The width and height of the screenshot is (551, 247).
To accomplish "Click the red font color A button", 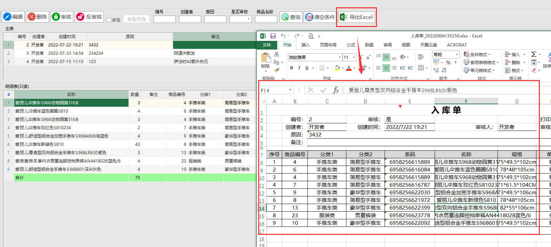I will click(x=348, y=68).
